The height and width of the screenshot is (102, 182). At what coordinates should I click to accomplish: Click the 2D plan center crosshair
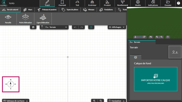[x=68, y=57]
